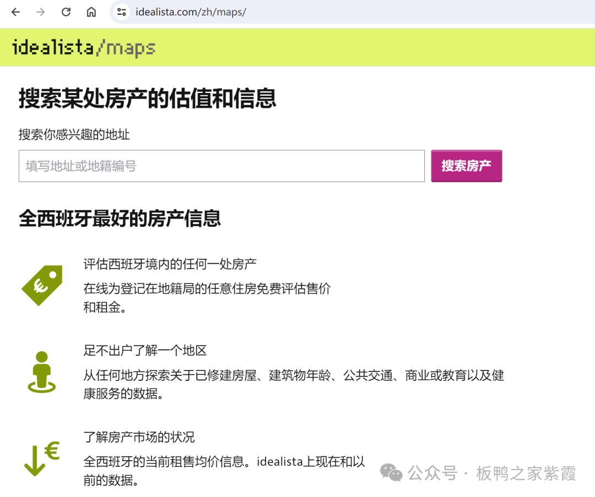This screenshot has width=595, height=497.
Task: Click the 板鸭之家紫霞 watermark text
Action: (526, 473)
